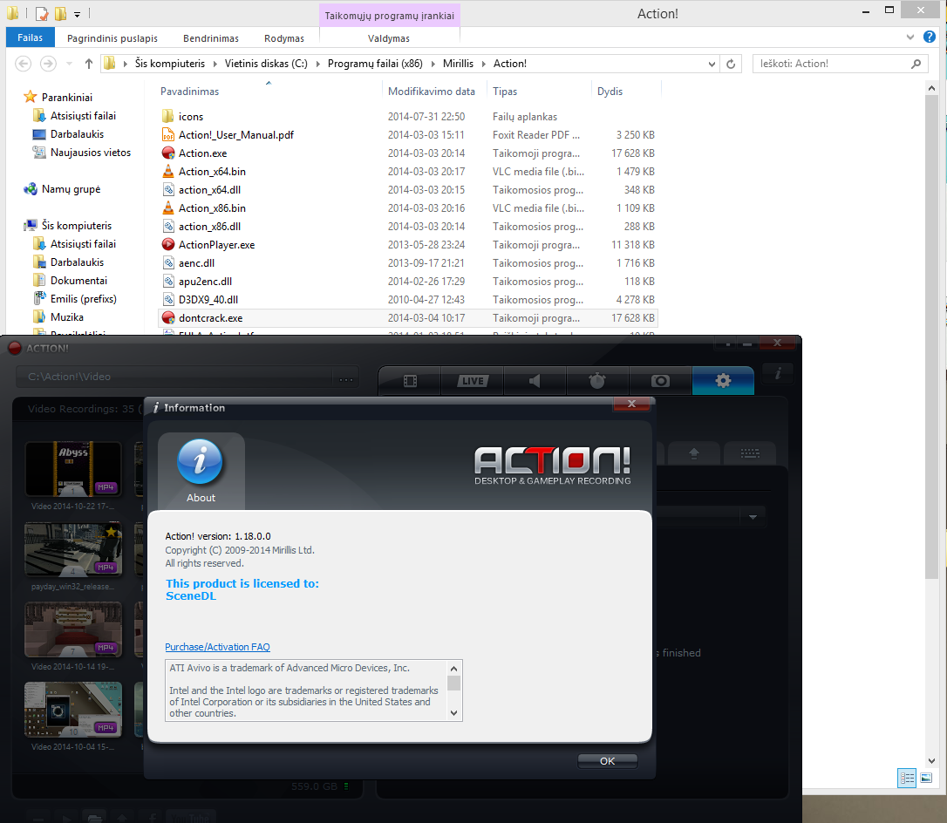Go up one folder level in Explorer
The width and height of the screenshot is (947, 823).
coord(89,64)
